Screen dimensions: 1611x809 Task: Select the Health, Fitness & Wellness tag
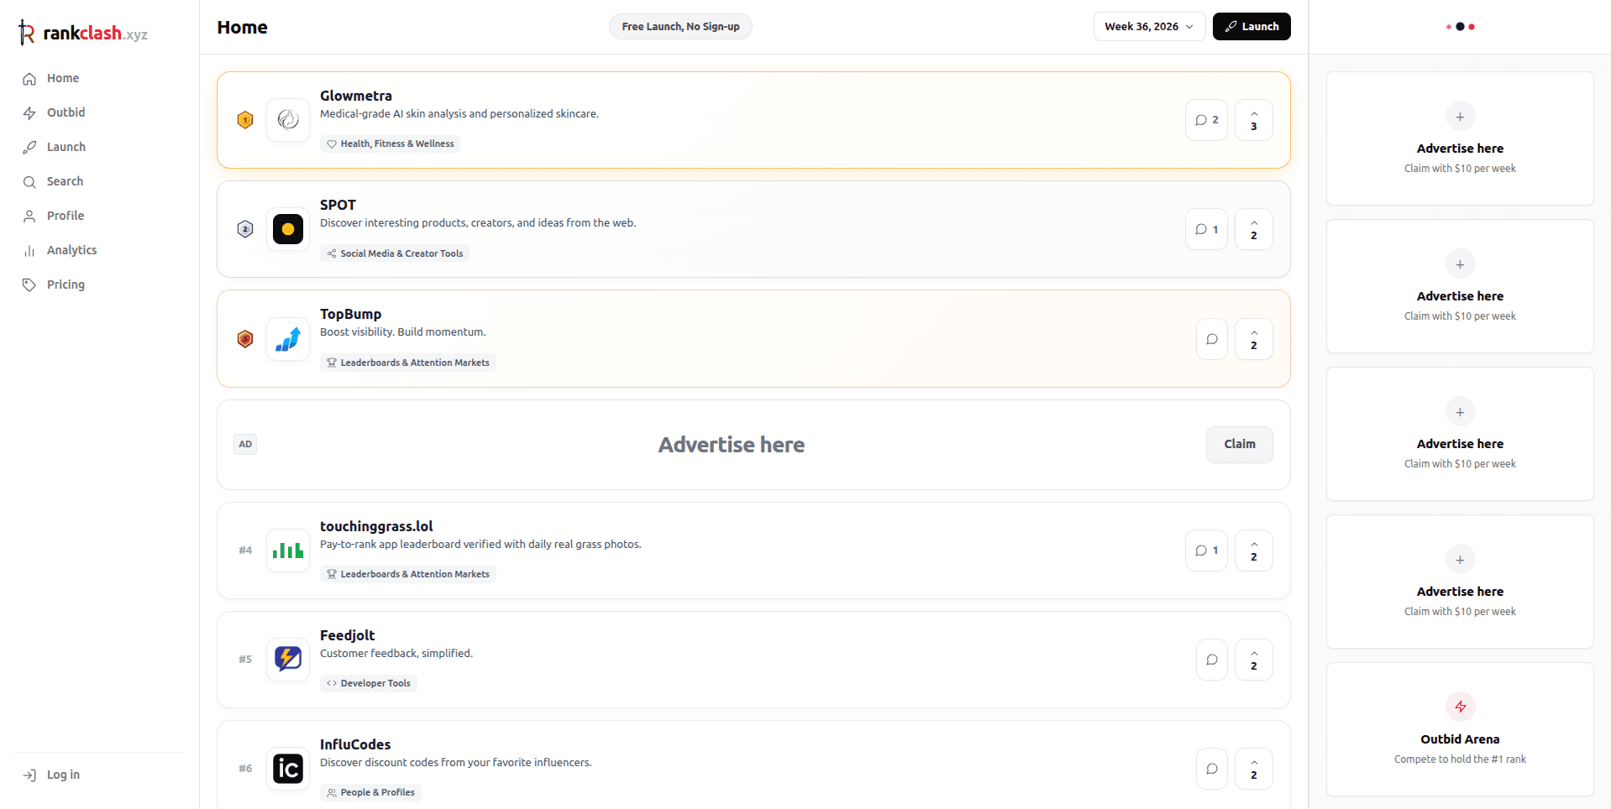pos(390,144)
